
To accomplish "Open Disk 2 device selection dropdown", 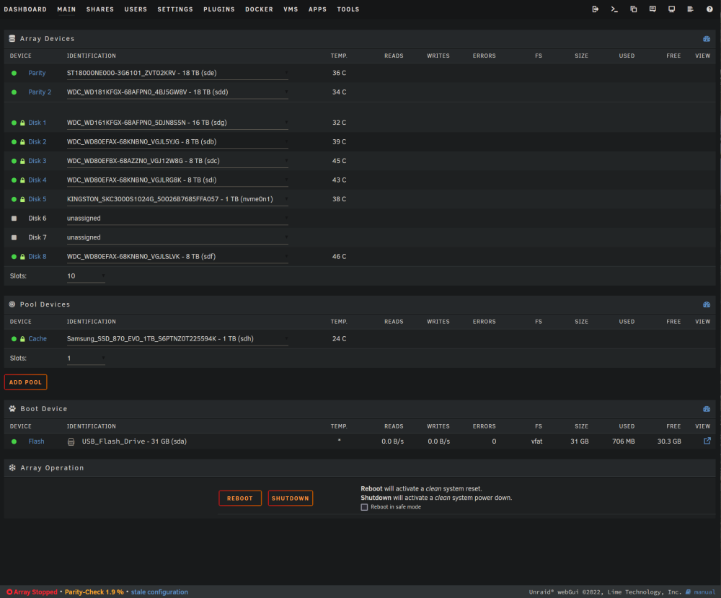I will (177, 142).
